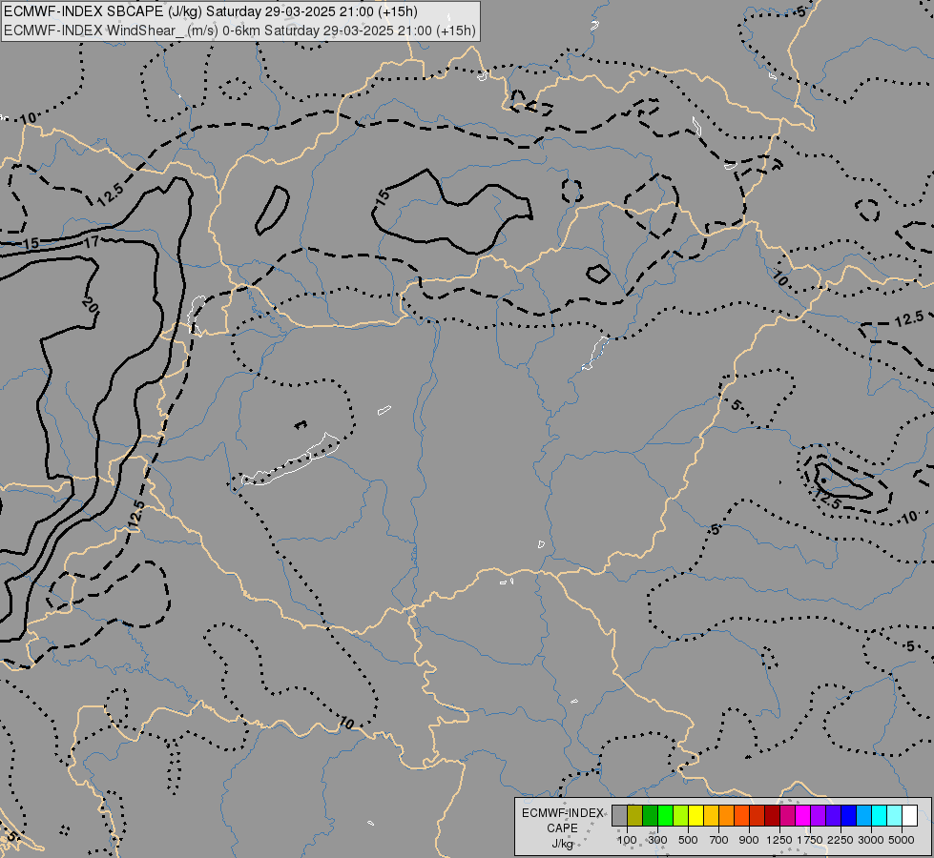This screenshot has width=934, height=858.
Task: Select the gray swatch in CAPE legend
Action: pyautogui.click(x=619, y=815)
